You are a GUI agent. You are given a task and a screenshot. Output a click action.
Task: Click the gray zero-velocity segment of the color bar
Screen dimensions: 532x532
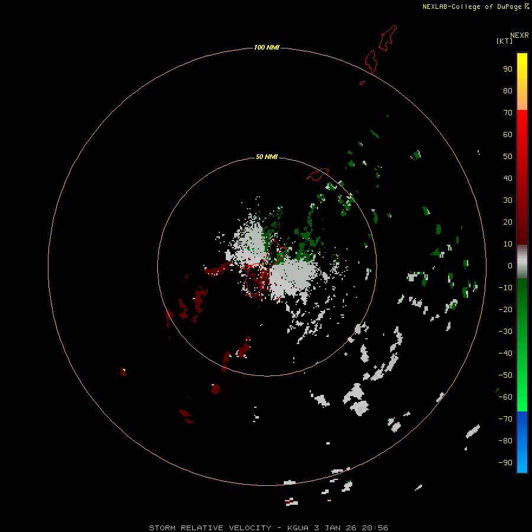[522, 262]
